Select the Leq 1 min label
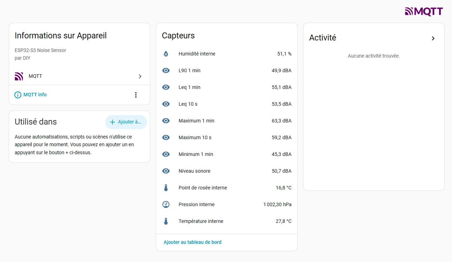This screenshot has width=452, height=262. point(189,87)
